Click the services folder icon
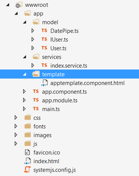139x176 pixels. click(x=36, y=57)
